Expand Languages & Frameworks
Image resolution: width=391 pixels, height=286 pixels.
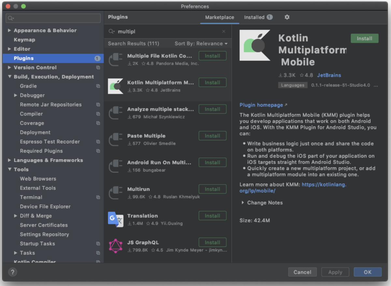[9, 160]
